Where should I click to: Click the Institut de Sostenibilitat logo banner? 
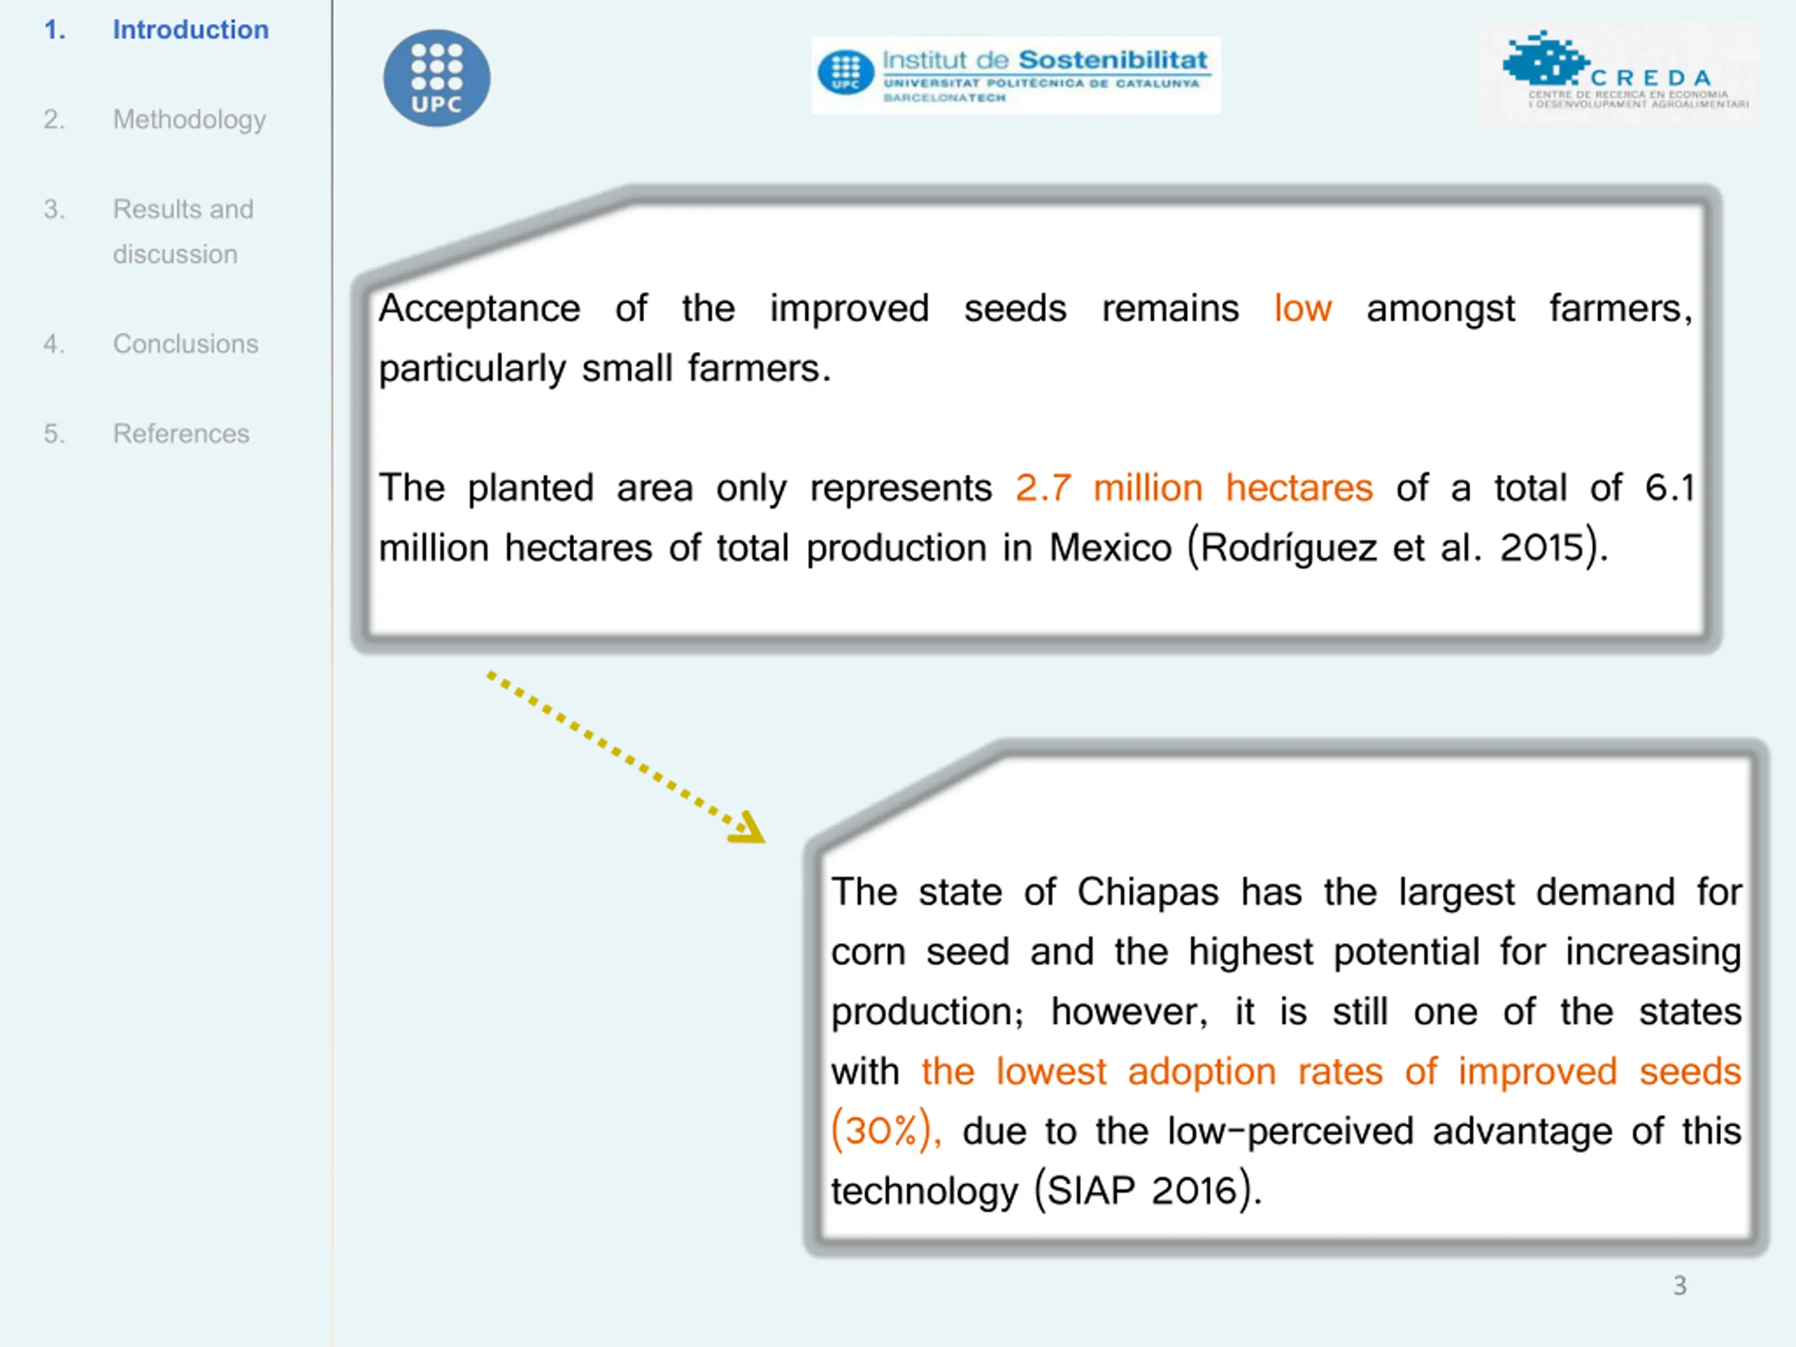pyautogui.click(x=1015, y=74)
